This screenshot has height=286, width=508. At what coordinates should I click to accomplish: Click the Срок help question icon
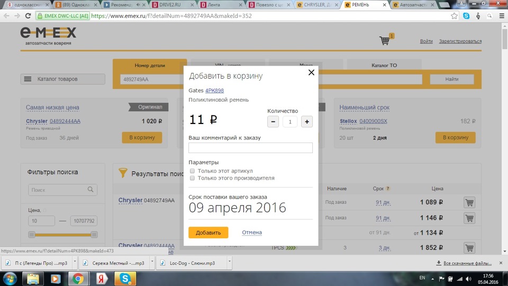click(x=388, y=189)
